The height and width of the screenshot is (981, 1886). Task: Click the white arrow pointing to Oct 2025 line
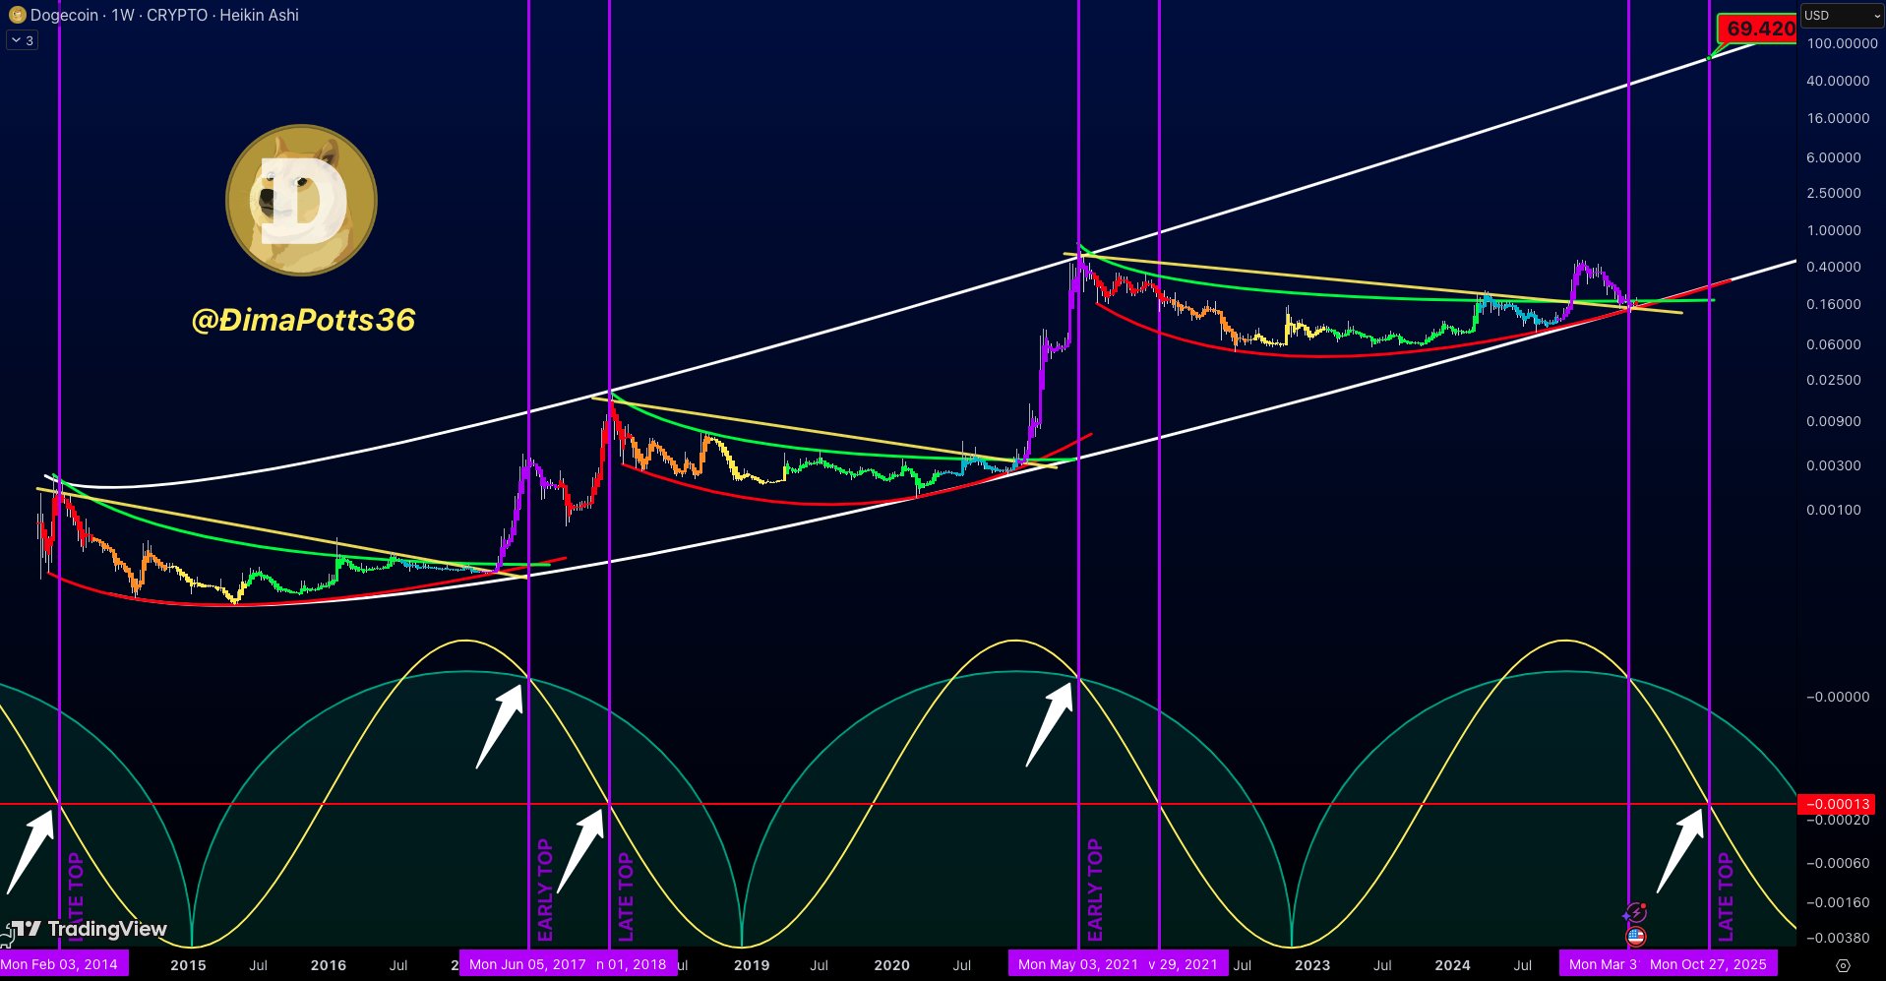click(1680, 848)
